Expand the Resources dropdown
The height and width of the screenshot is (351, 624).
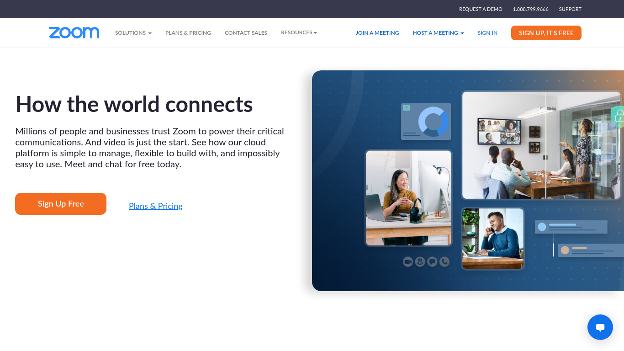pyautogui.click(x=299, y=32)
